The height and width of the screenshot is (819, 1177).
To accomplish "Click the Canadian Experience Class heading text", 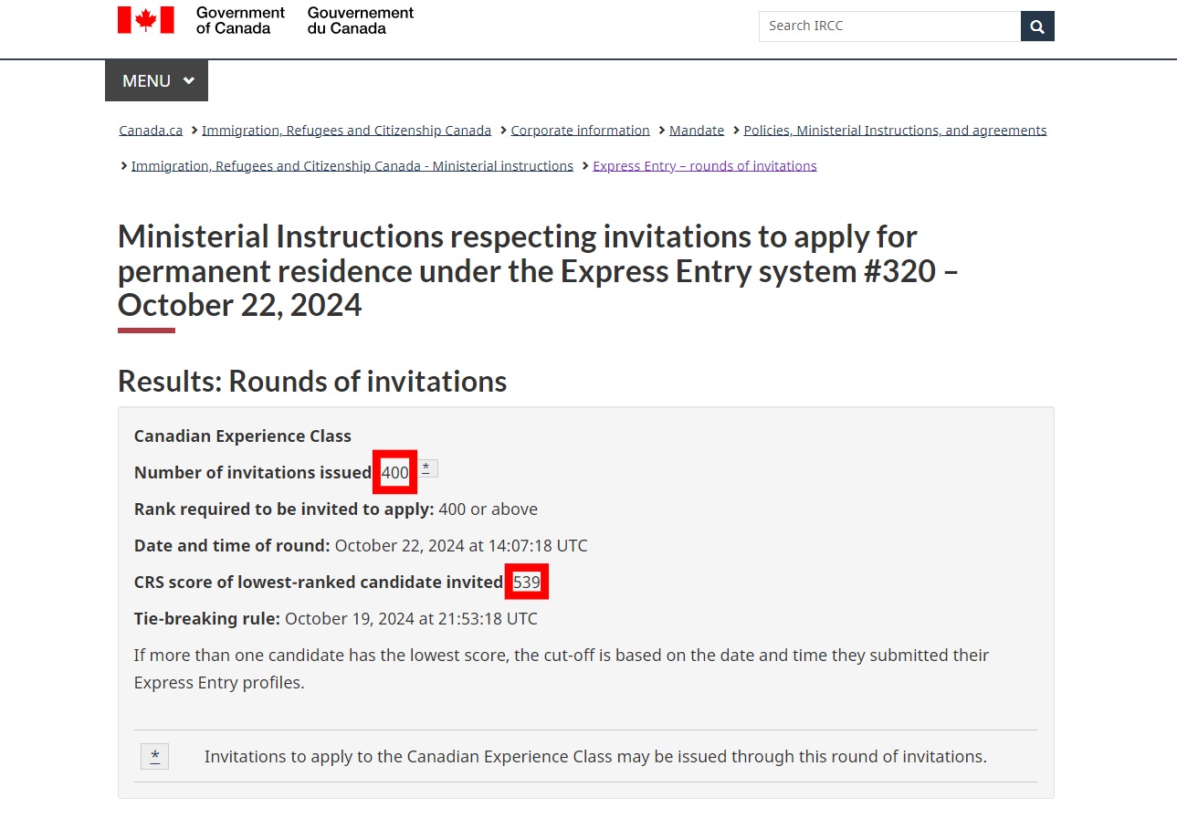I will pos(243,436).
